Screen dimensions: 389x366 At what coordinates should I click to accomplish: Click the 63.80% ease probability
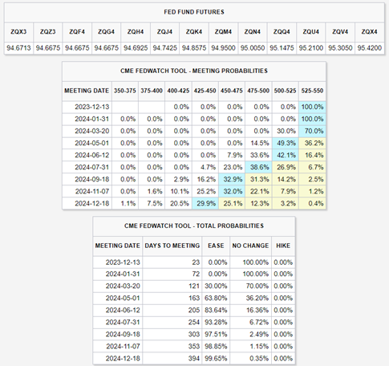[216, 298]
